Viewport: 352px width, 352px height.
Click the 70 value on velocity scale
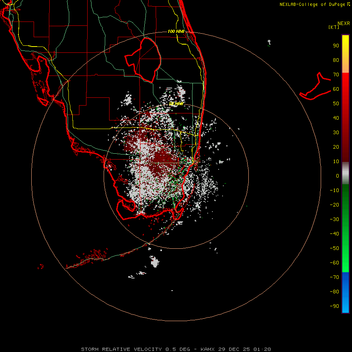tap(336, 75)
